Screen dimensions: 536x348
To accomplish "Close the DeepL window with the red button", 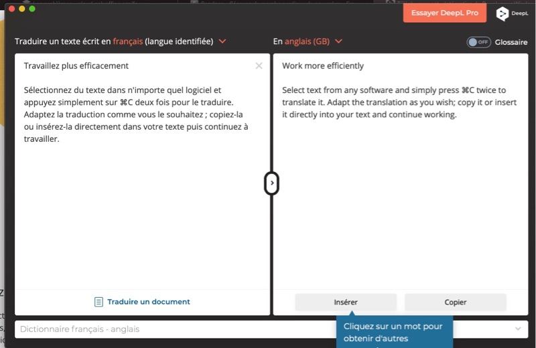I will point(11,9).
